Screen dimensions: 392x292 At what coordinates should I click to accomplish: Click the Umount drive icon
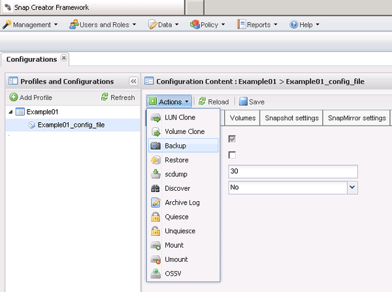[155, 259]
